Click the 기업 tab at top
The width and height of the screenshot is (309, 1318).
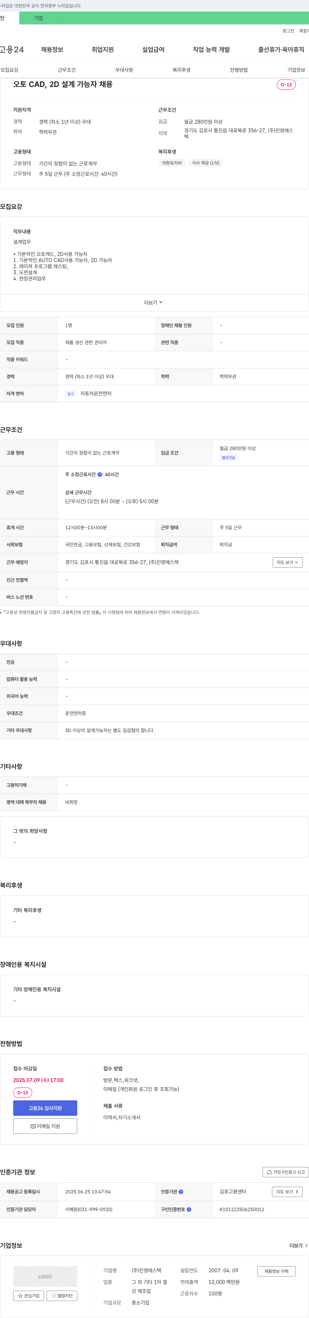click(38, 18)
